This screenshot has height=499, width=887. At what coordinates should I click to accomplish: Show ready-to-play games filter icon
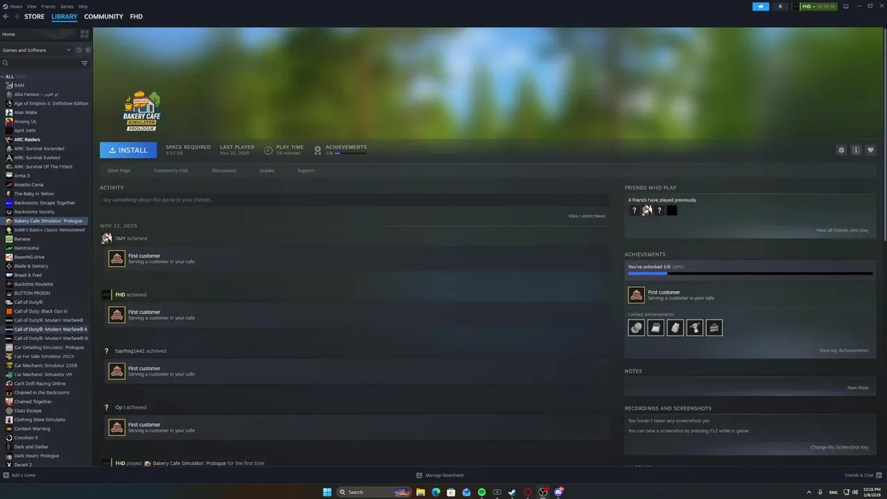pyautogui.click(x=87, y=50)
